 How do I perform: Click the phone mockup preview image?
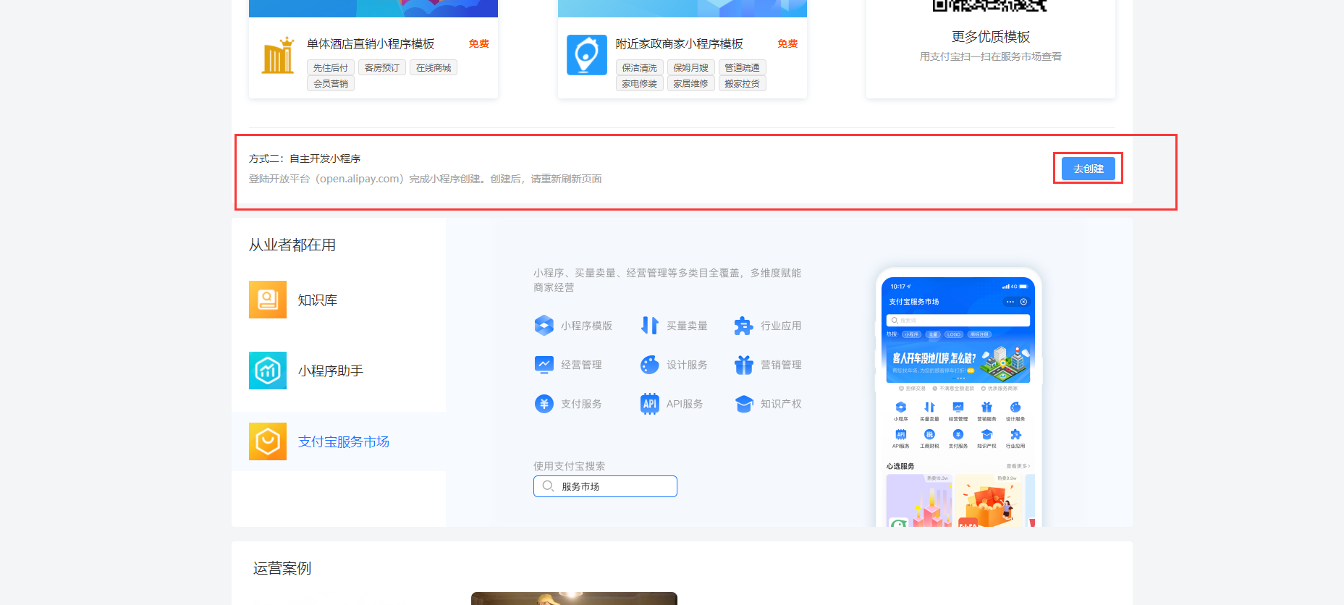(958, 398)
